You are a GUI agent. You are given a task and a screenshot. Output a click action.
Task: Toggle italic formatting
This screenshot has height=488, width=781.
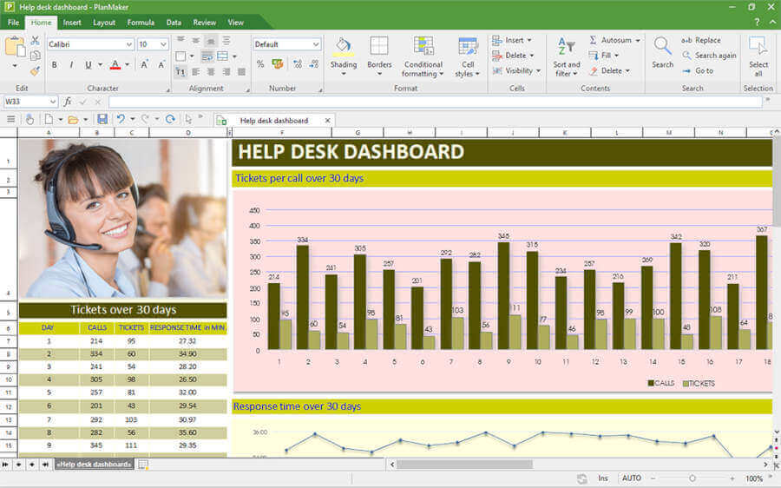pyautogui.click(x=70, y=65)
